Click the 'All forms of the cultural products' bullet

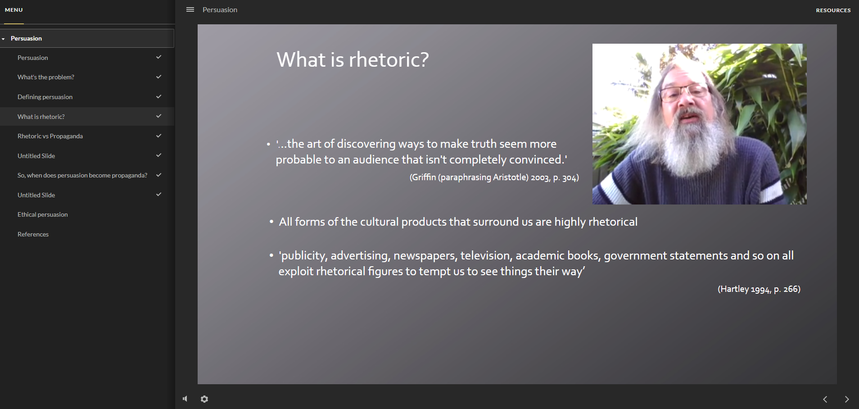click(458, 222)
